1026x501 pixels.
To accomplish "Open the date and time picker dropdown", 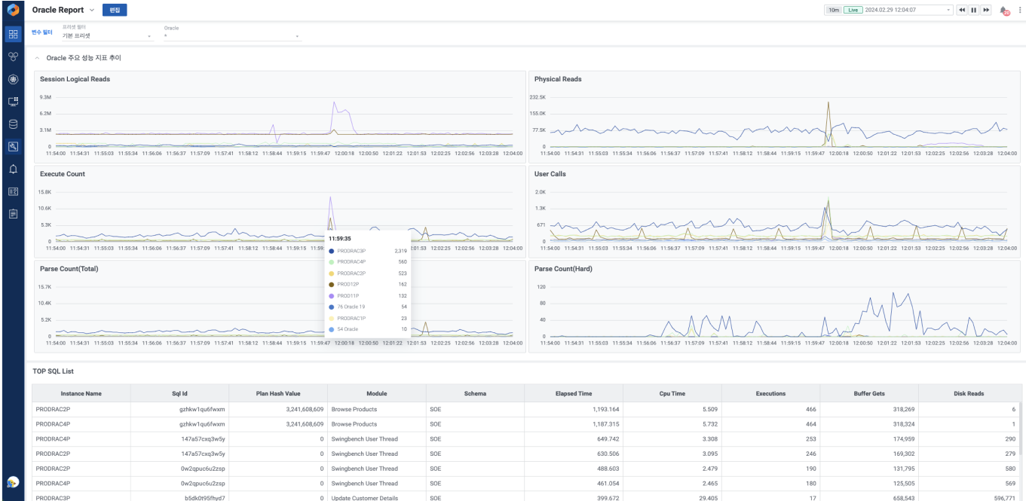I will pyautogui.click(x=908, y=10).
